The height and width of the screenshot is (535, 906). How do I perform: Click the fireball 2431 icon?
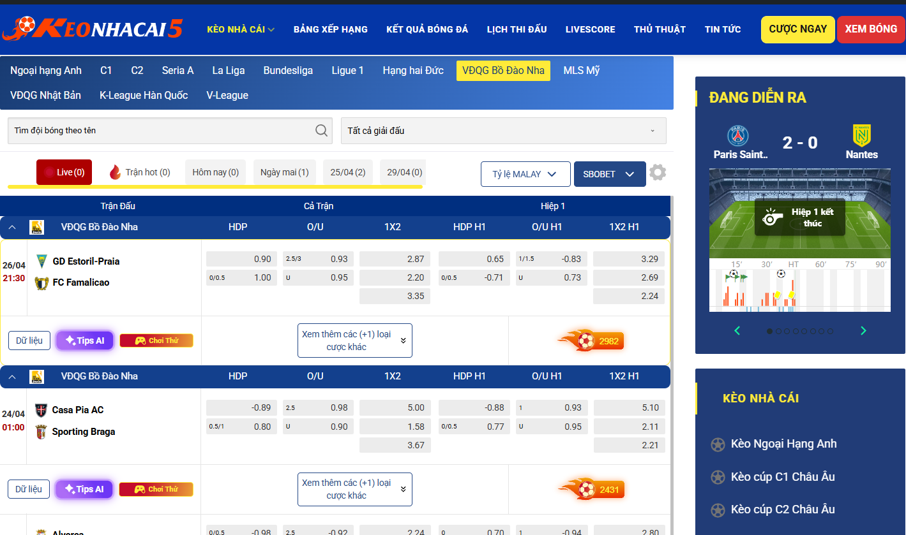(x=590, y=490)
